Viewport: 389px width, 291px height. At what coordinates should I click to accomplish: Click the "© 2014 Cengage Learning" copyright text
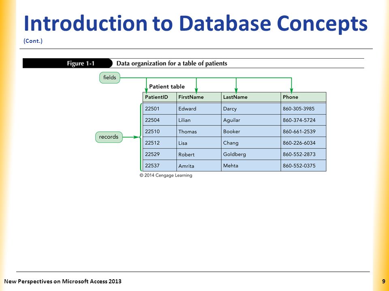tap(166, 175)
